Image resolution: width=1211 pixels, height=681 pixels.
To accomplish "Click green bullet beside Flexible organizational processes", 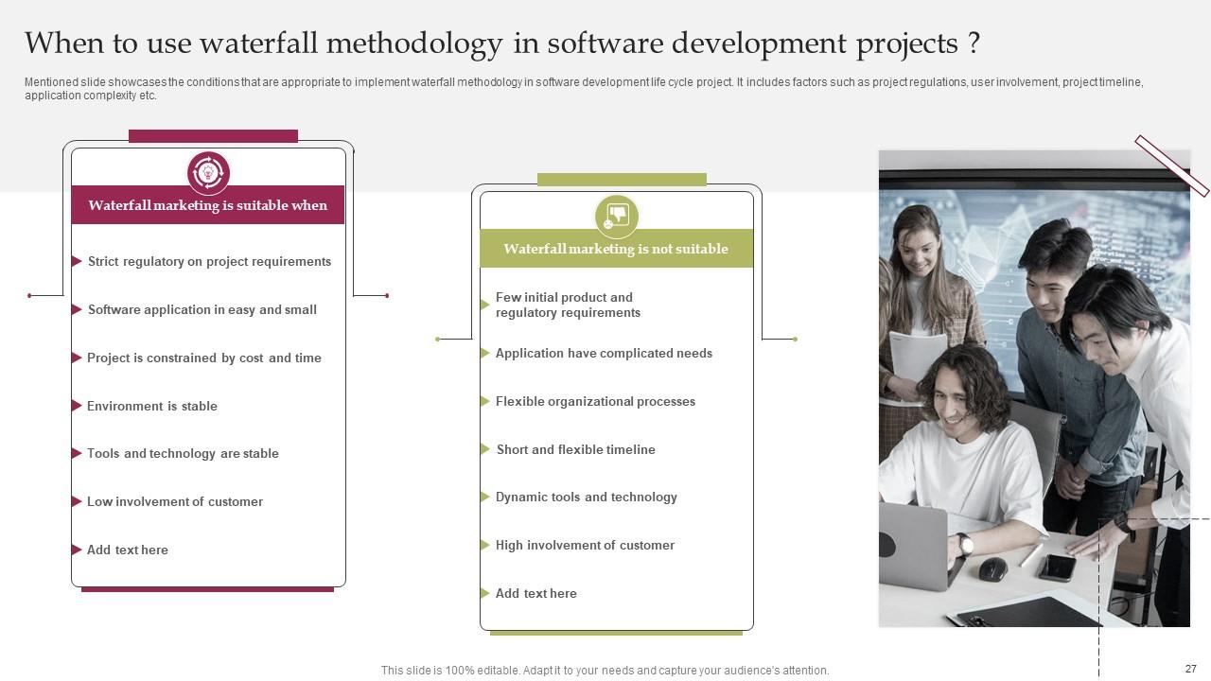I will [485, 401].
